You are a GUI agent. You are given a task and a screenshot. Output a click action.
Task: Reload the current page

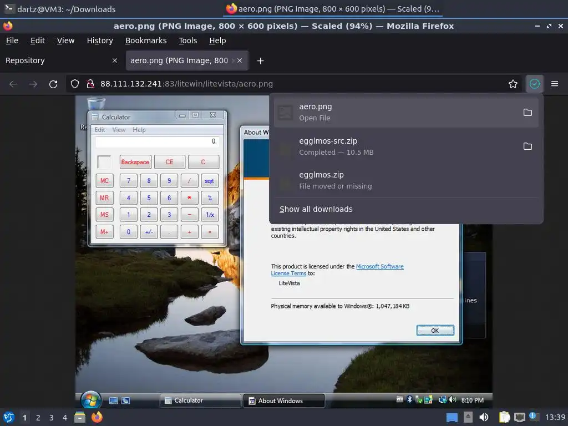coord(53,84)
